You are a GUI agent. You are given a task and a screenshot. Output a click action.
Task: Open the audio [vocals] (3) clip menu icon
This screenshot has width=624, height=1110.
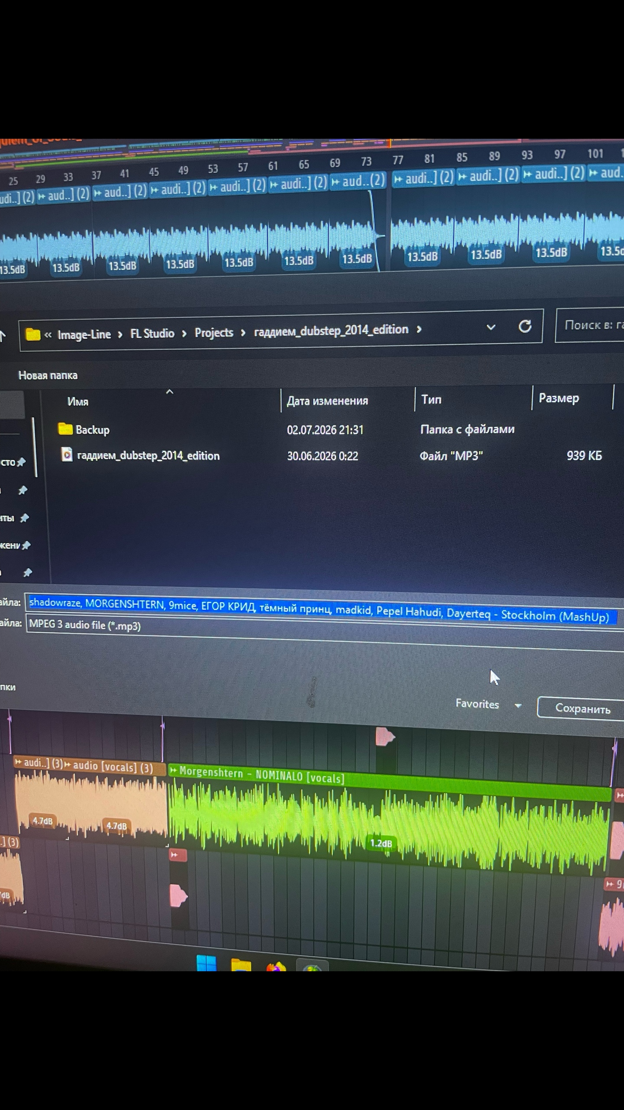pyautogui.click(x=68, y=765)
